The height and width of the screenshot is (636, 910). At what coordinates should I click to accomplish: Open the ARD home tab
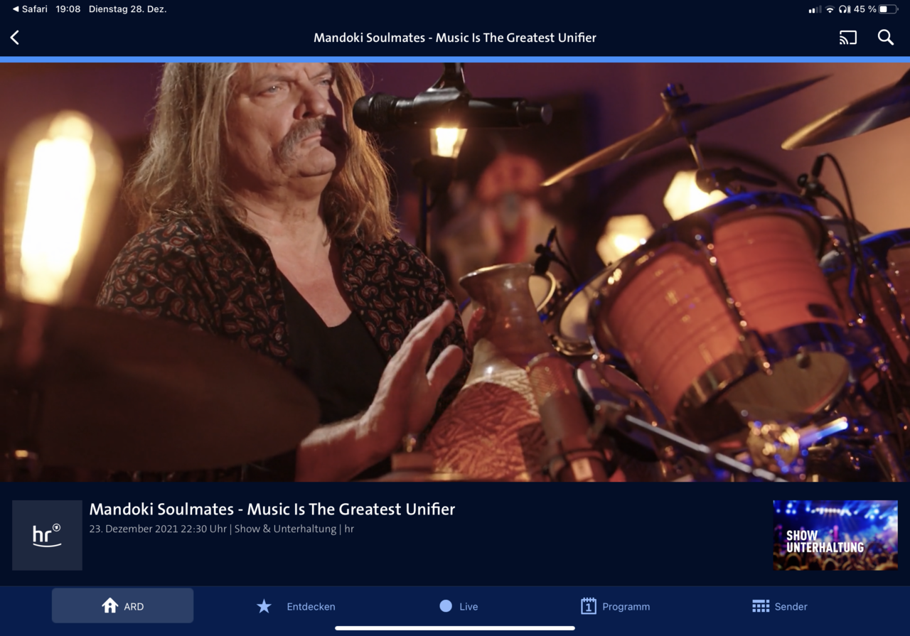tap(122, 605)
